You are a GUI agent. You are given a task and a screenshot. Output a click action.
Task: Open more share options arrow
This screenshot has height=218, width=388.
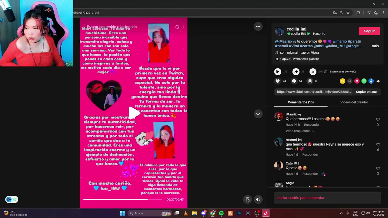(378, 81)
